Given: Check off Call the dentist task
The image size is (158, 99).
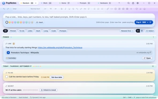Looking at the screenshot, I should [x=6, y=77].
